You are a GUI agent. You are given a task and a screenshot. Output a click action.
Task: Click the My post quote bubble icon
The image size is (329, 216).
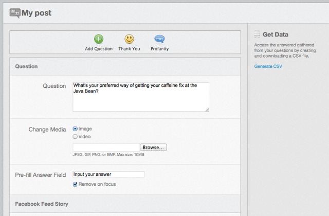pos(15,13)
